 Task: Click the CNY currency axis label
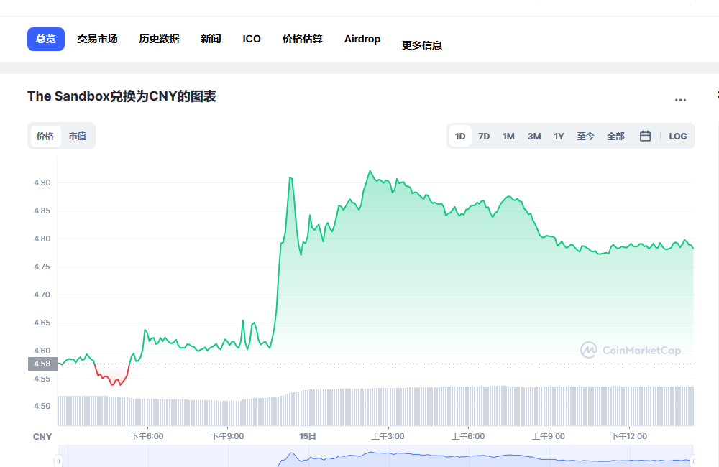click(42, 437)
